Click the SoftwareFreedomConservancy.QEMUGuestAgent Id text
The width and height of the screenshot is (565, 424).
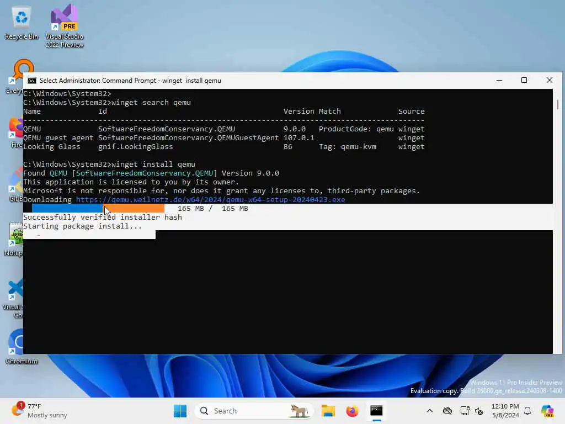coord(189,137)
